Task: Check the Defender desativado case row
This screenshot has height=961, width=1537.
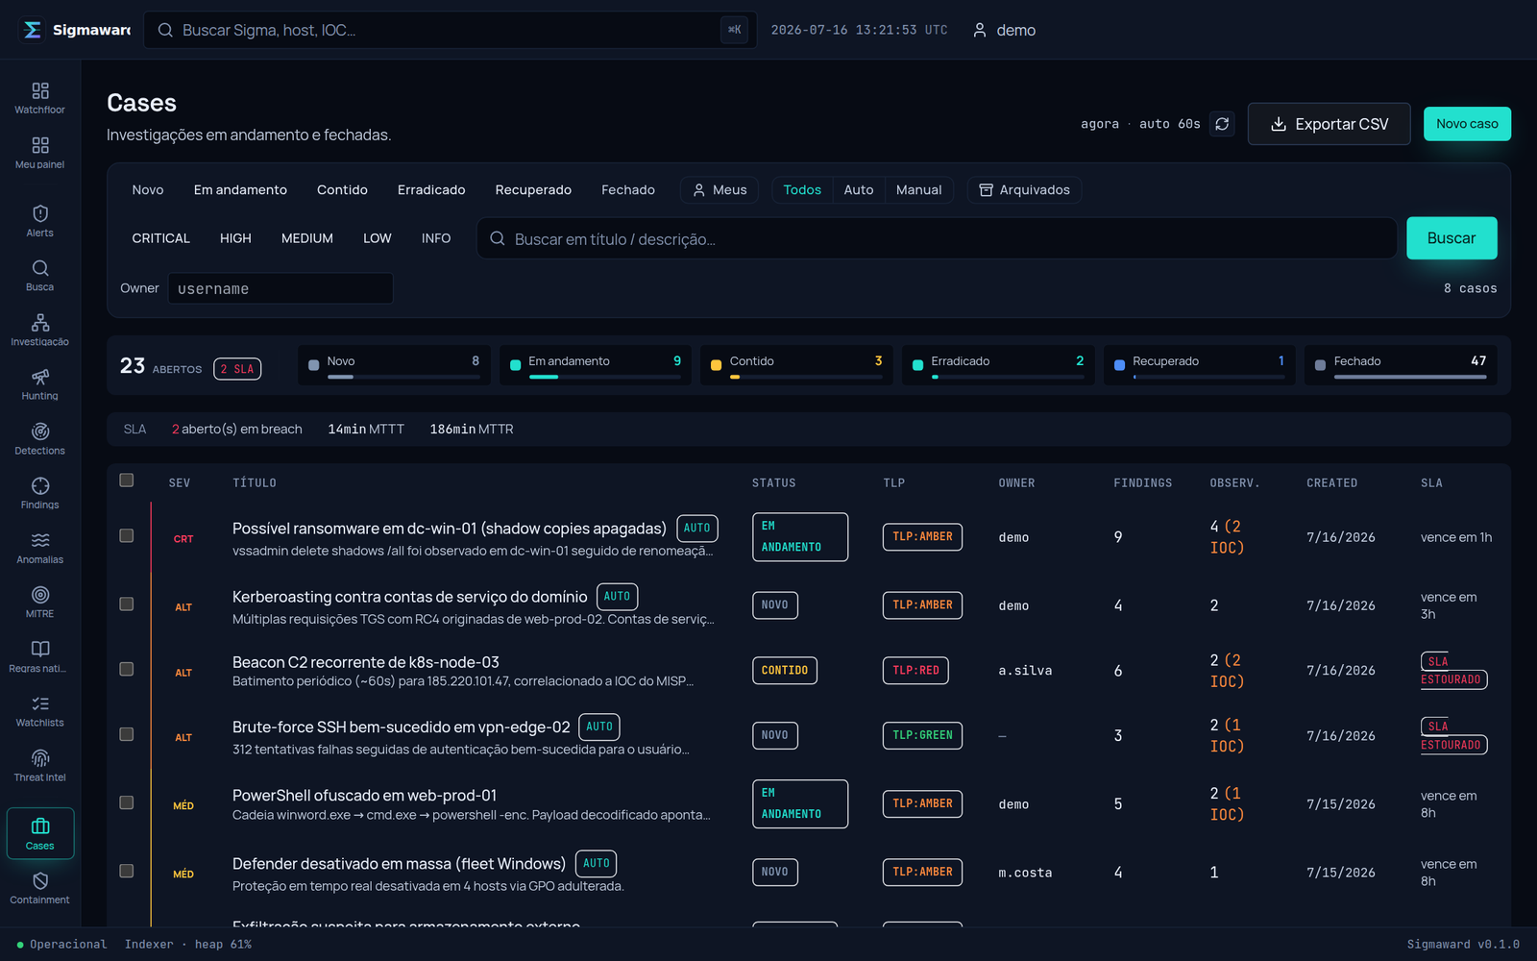Action: 126,871
